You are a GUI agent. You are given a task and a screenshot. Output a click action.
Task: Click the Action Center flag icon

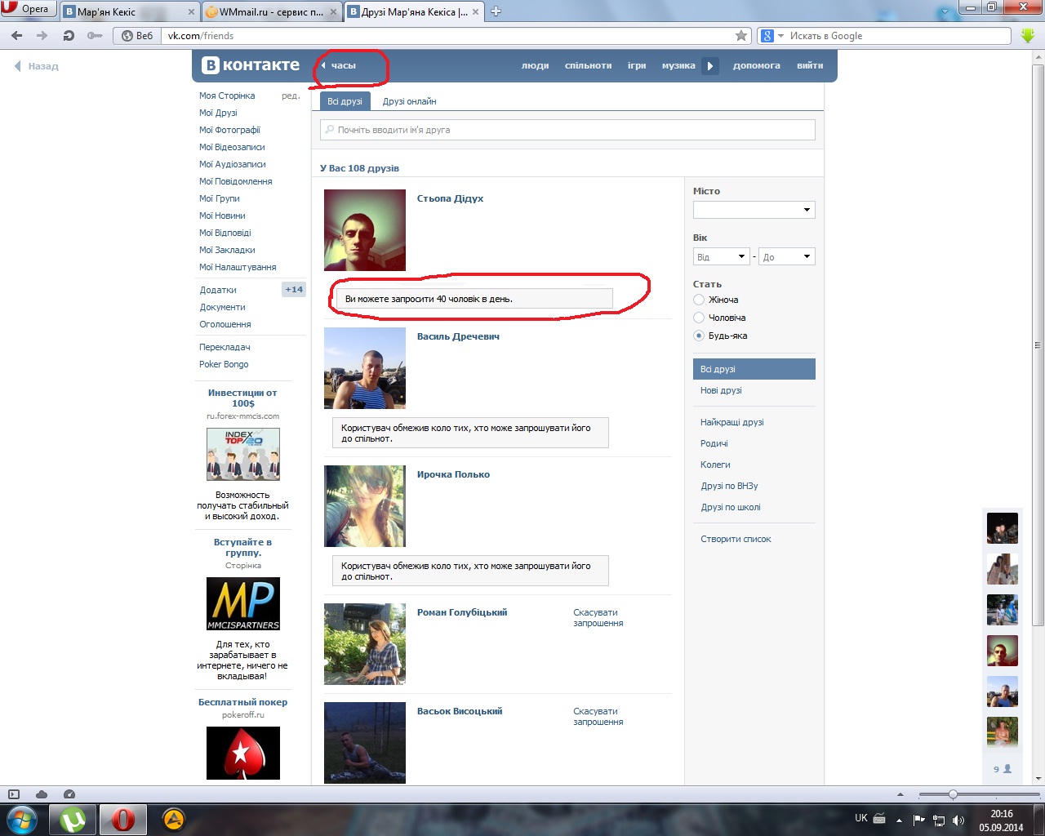coord(919,820)
